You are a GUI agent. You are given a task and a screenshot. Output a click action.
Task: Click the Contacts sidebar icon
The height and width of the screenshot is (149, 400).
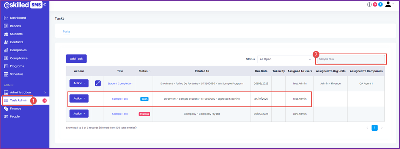[x=6, y=42]
